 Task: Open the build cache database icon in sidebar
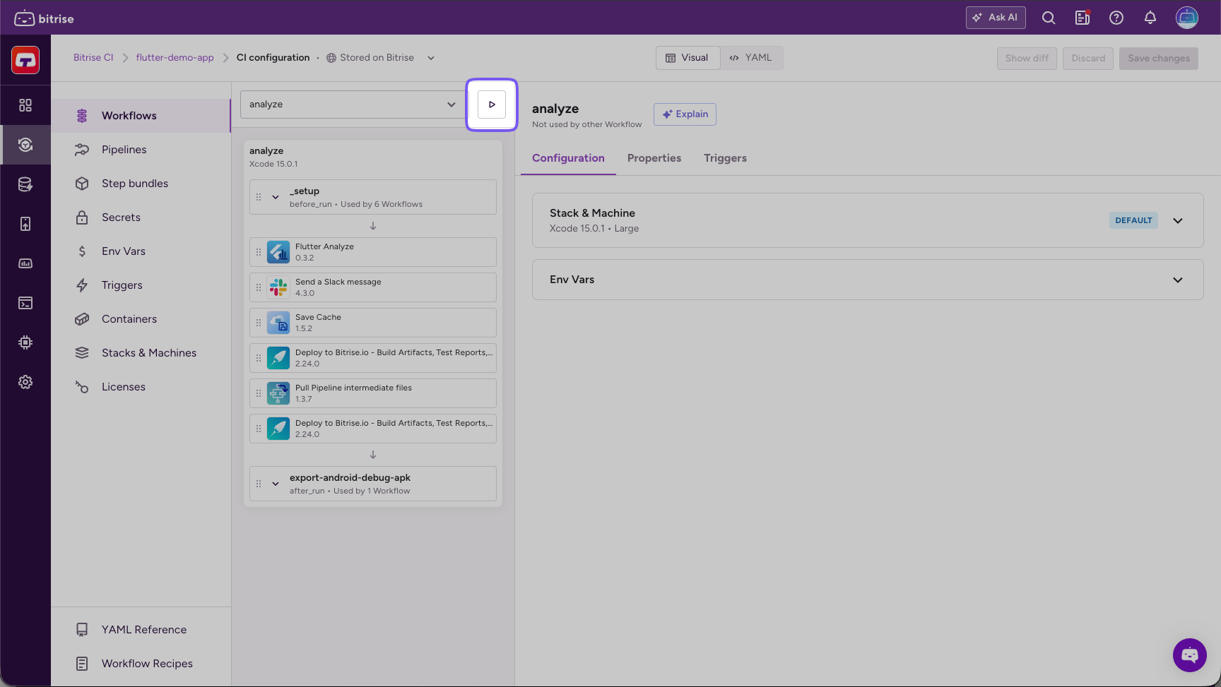25,184
